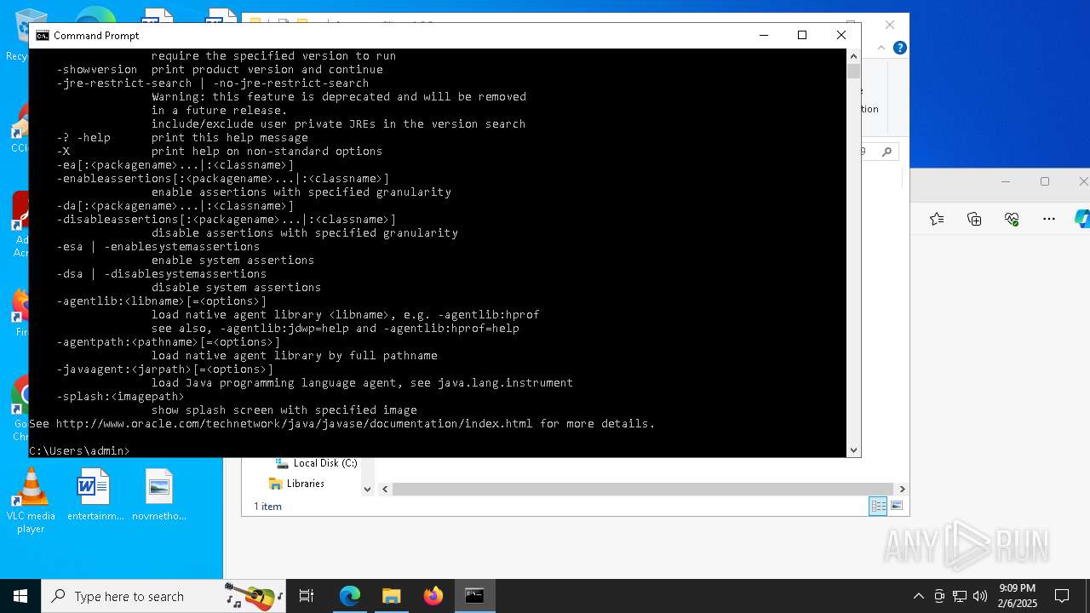Click the meet-now tray icon

[939, 596]
